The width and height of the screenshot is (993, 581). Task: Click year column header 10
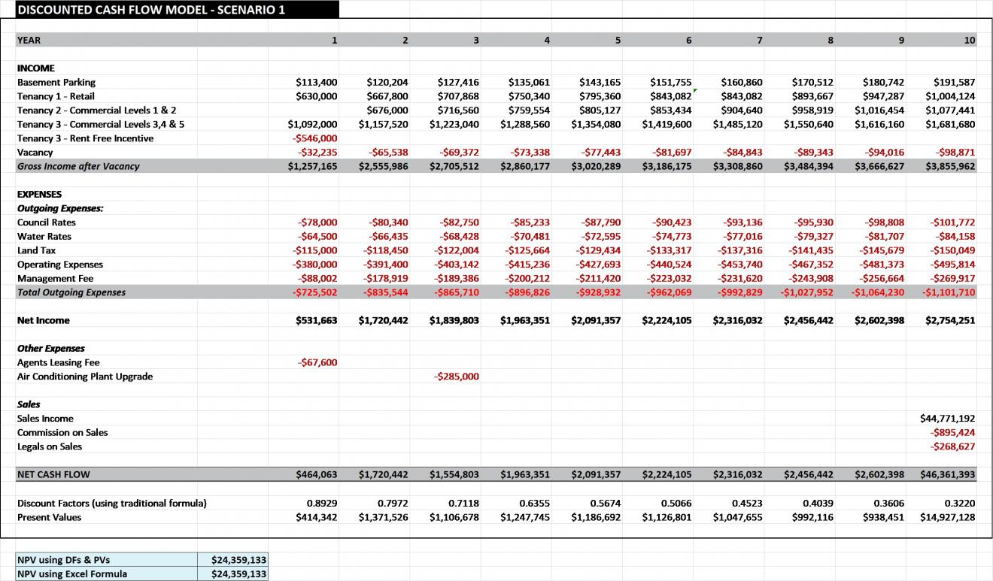click(970, 40)
